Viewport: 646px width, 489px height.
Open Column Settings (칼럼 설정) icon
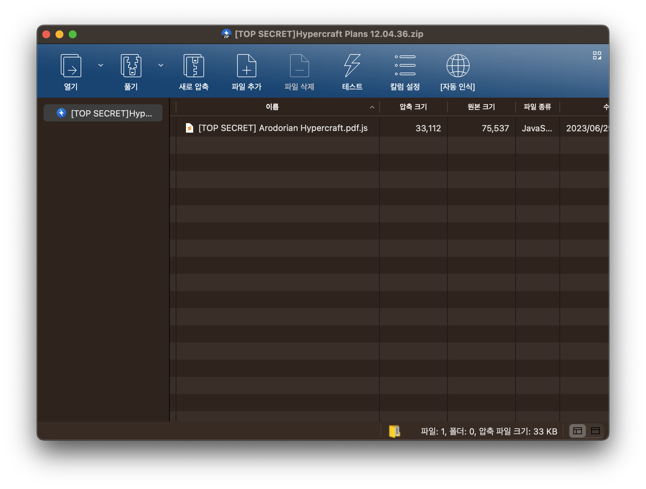click(x=405, y=66)
